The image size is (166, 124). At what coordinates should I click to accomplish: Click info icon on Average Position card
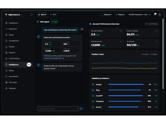pos(121,31)
